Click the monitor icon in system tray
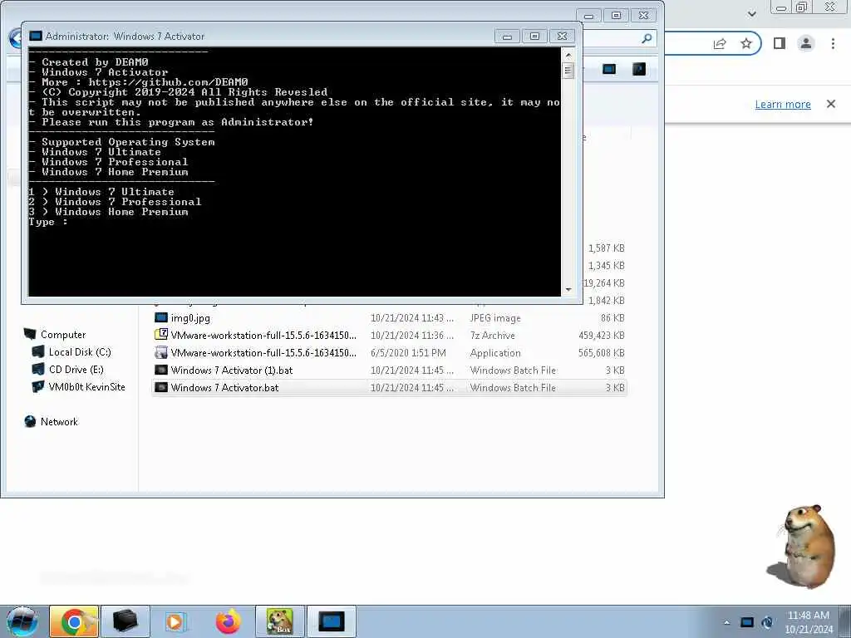Screen dimensions: 851x638 pos(747,622)
